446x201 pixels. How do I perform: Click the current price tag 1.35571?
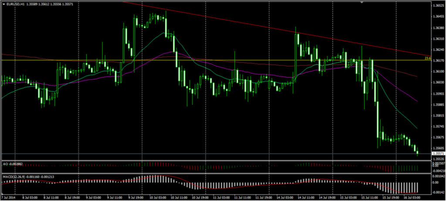tap(438, 154)
